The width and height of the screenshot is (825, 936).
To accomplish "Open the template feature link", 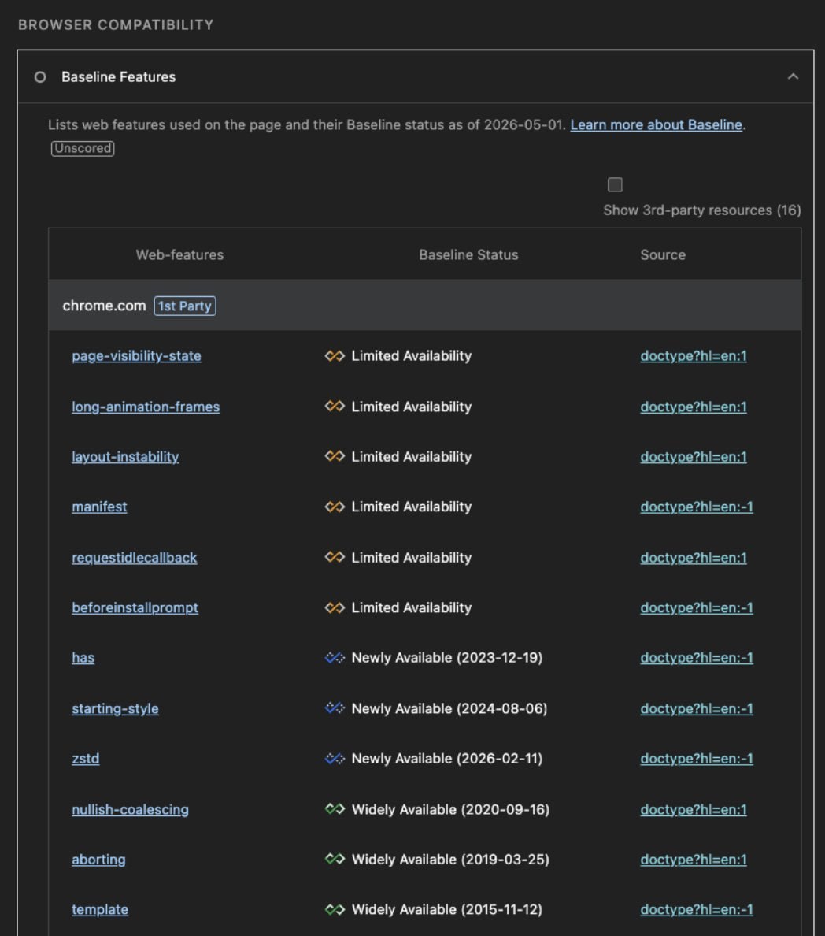I will click(100, 910).
